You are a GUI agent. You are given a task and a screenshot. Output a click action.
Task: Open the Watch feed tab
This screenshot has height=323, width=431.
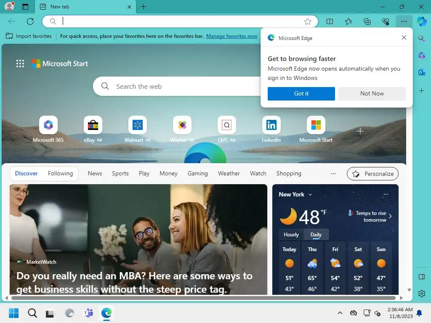tap(258, 174)
